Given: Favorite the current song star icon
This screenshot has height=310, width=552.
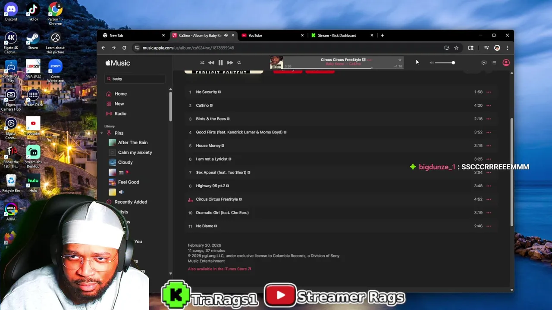Looking at the screenshot, I should [x=400, y=60].
